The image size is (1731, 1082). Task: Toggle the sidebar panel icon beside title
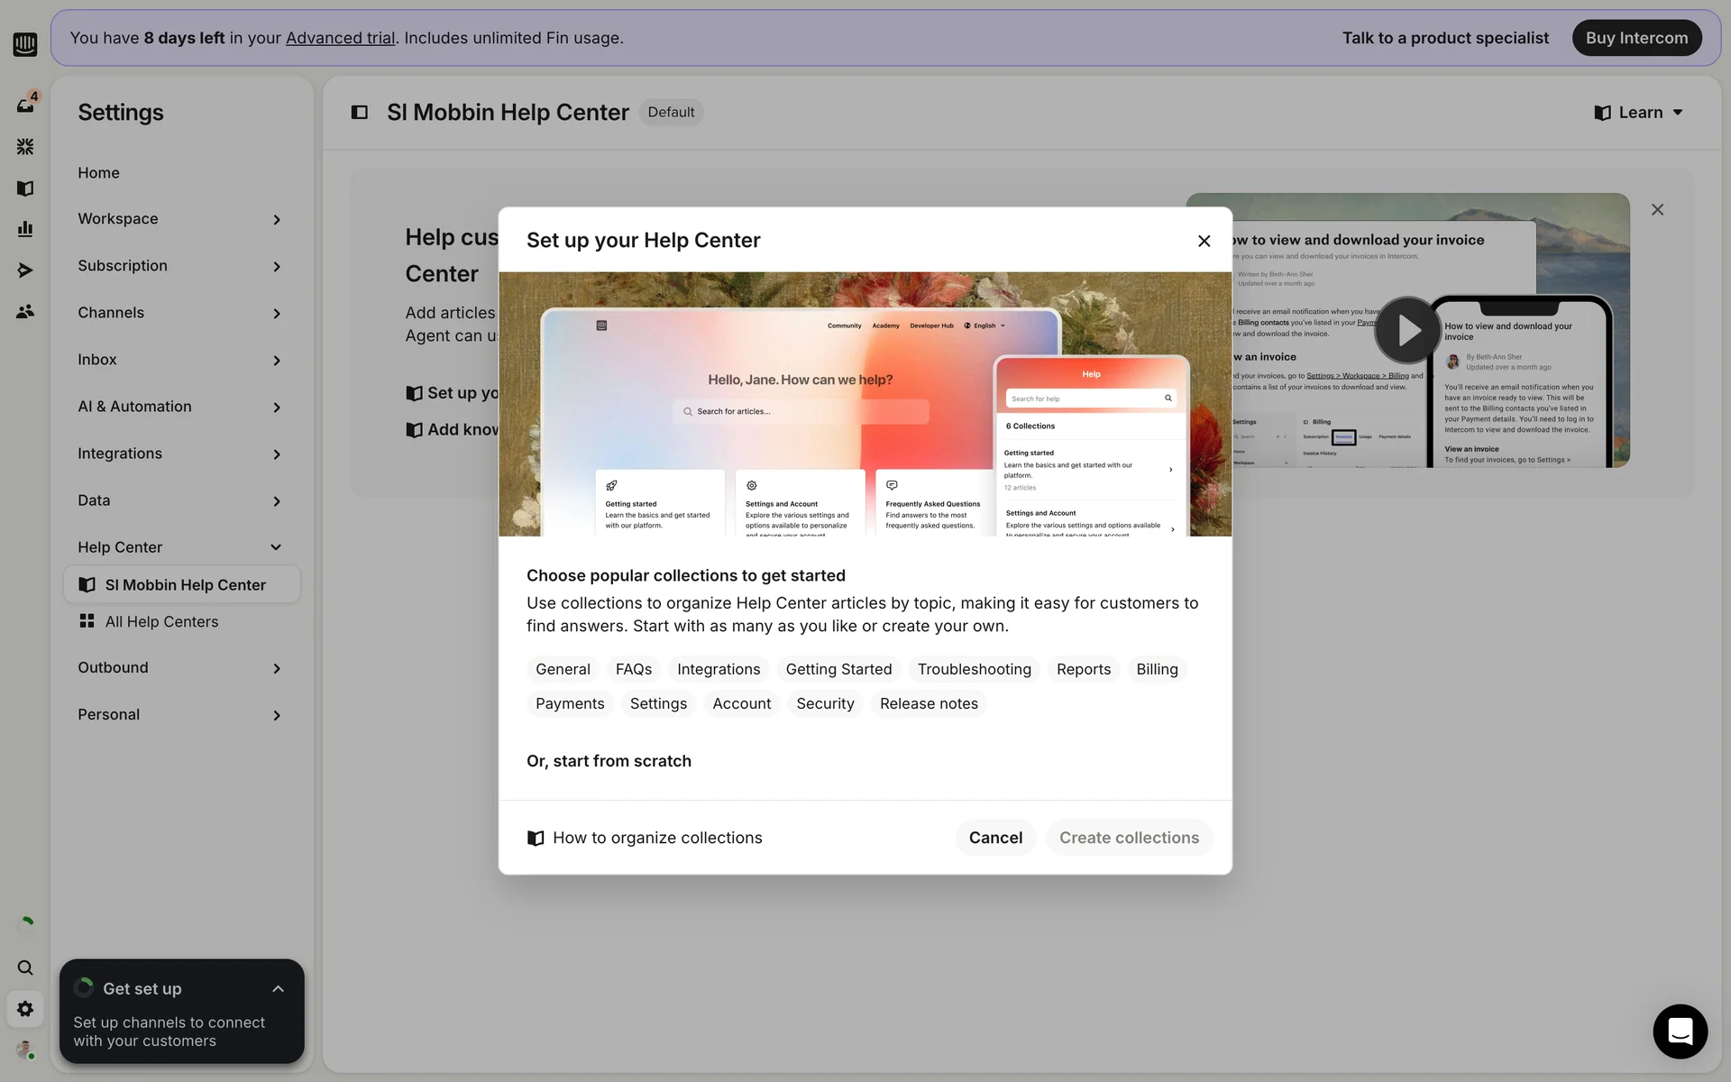[x=359, y=113]
